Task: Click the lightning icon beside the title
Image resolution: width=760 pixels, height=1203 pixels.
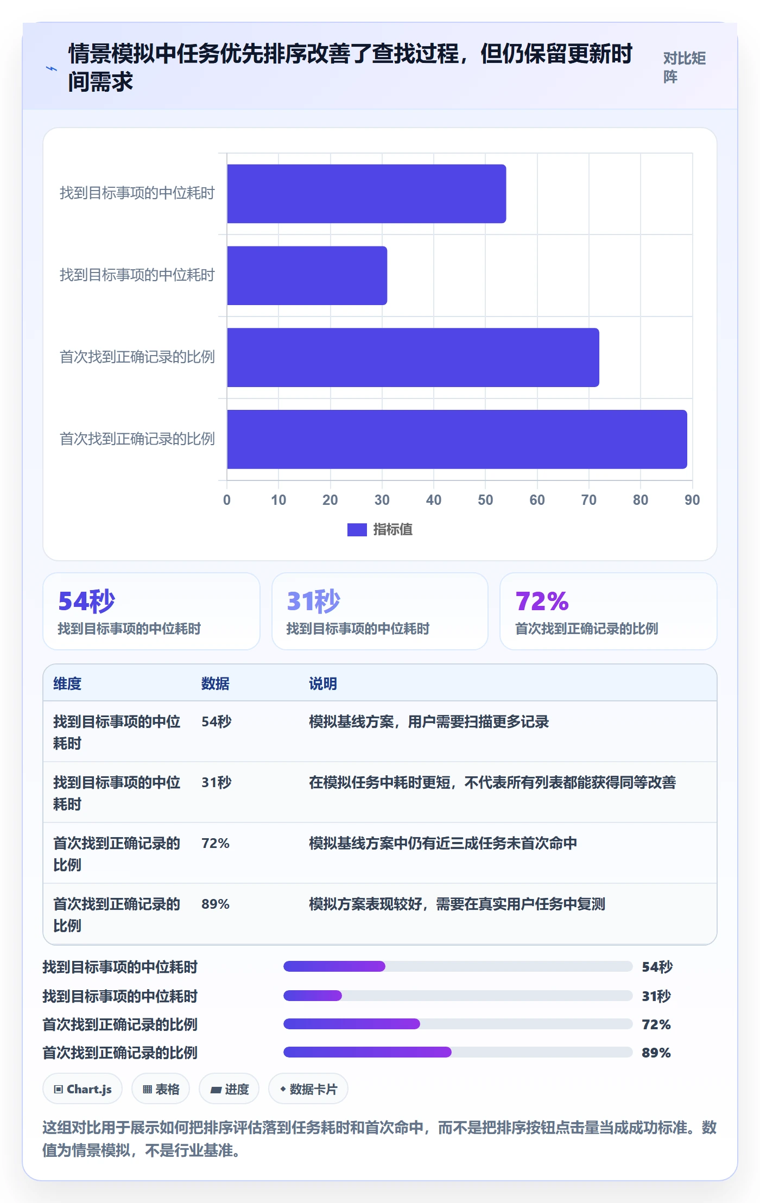Action: pyautogui.click(x=51, y=68)
